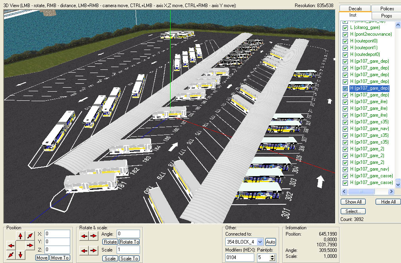The height and width of the screenshot is (263, 401).
Task: Increase scale with the Scale right arrow
Action: (93, 250)
